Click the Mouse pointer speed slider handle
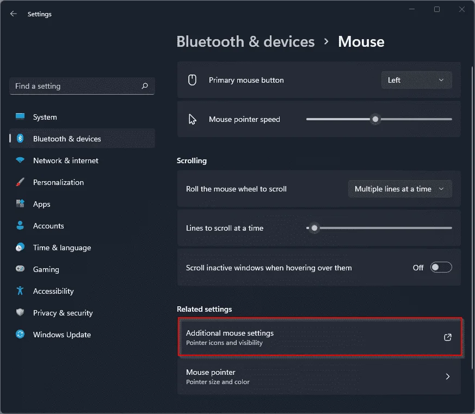The width and height of the screenshot is (475, 414). pos(375,119)
